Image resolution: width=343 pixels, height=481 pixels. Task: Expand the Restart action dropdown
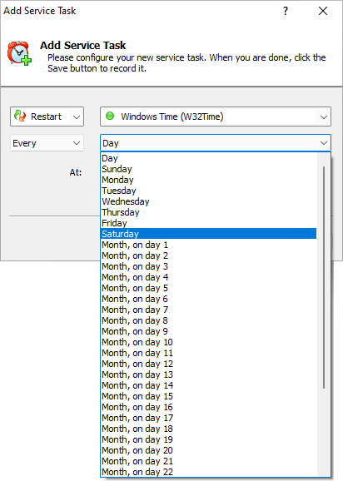pyautogui.click(x=77, y=117)
